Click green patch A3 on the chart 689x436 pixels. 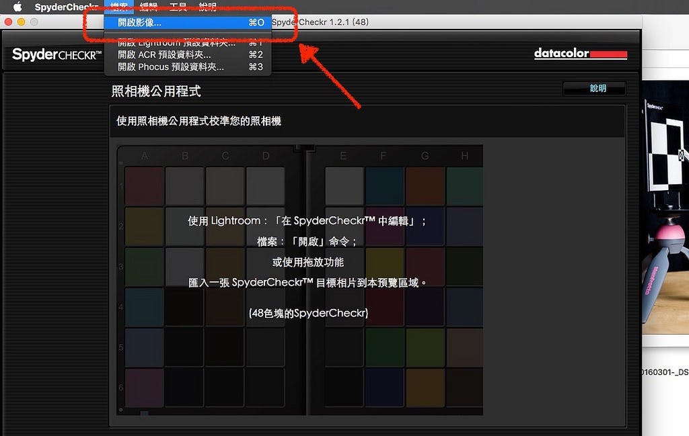pos(144,267)
